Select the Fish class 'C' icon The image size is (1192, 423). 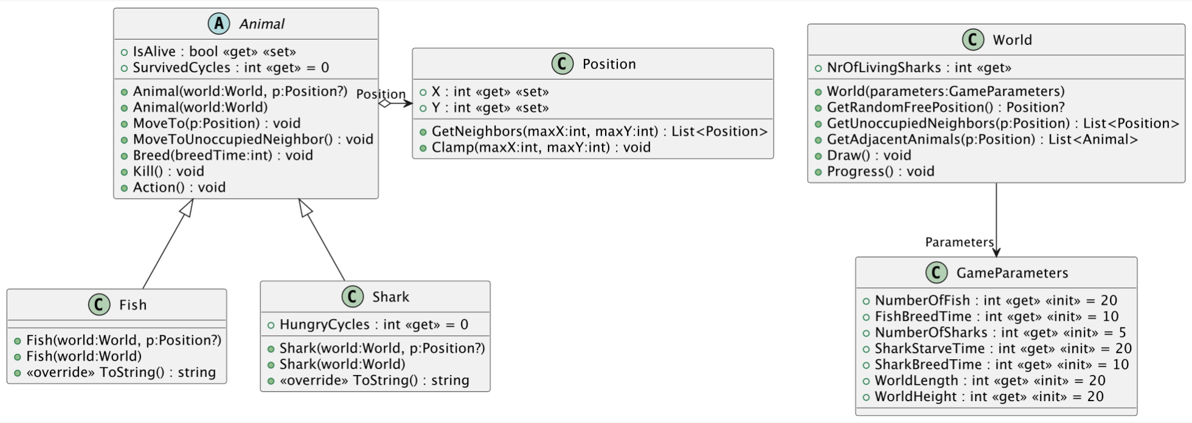point(99,304)
